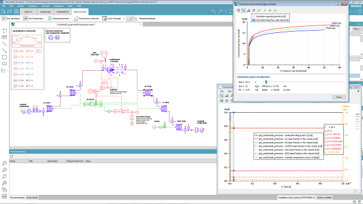363x204 pixels.
Task: Open the Interfaces menu
Action: 58,6
